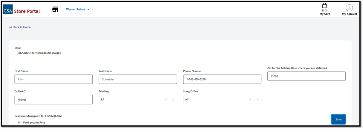Click the home icon beside Back to Home
363x129 pixels.
(x=10, y=27)
